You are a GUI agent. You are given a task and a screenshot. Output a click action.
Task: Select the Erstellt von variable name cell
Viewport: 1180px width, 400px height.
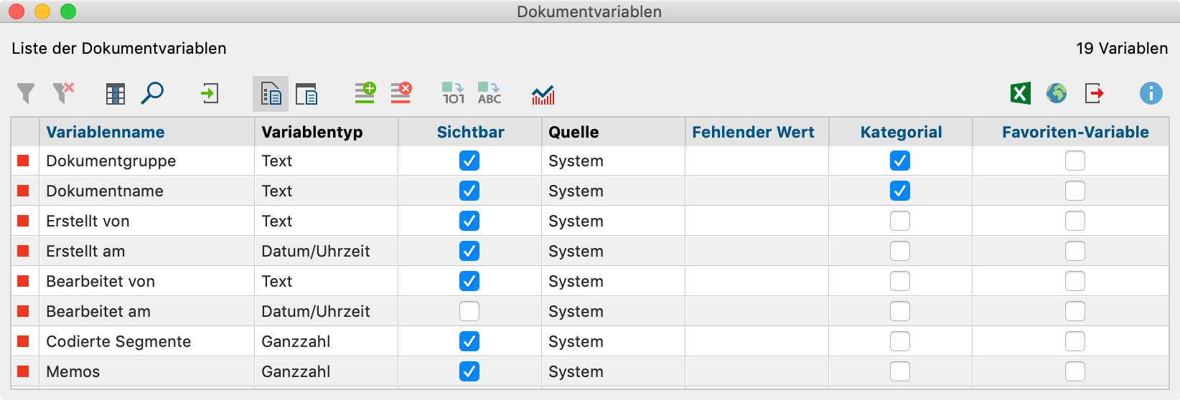coord(146,221)
